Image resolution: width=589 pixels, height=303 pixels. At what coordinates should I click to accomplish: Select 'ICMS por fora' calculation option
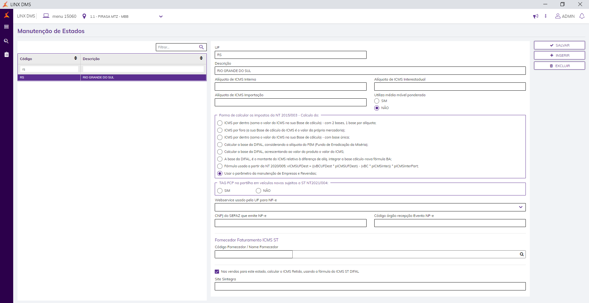click(220, 130)
